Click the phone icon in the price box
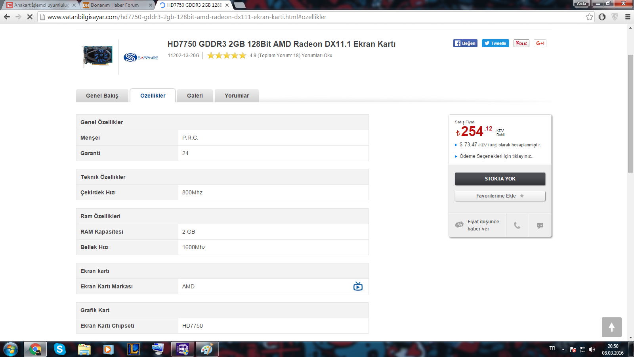Image resolution: width=634 pixels, height=357 pixels. (517, 225)
